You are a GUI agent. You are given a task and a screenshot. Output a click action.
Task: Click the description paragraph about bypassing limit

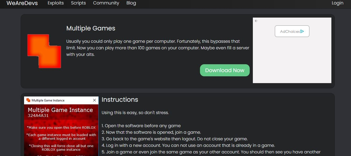coord(158,48)
